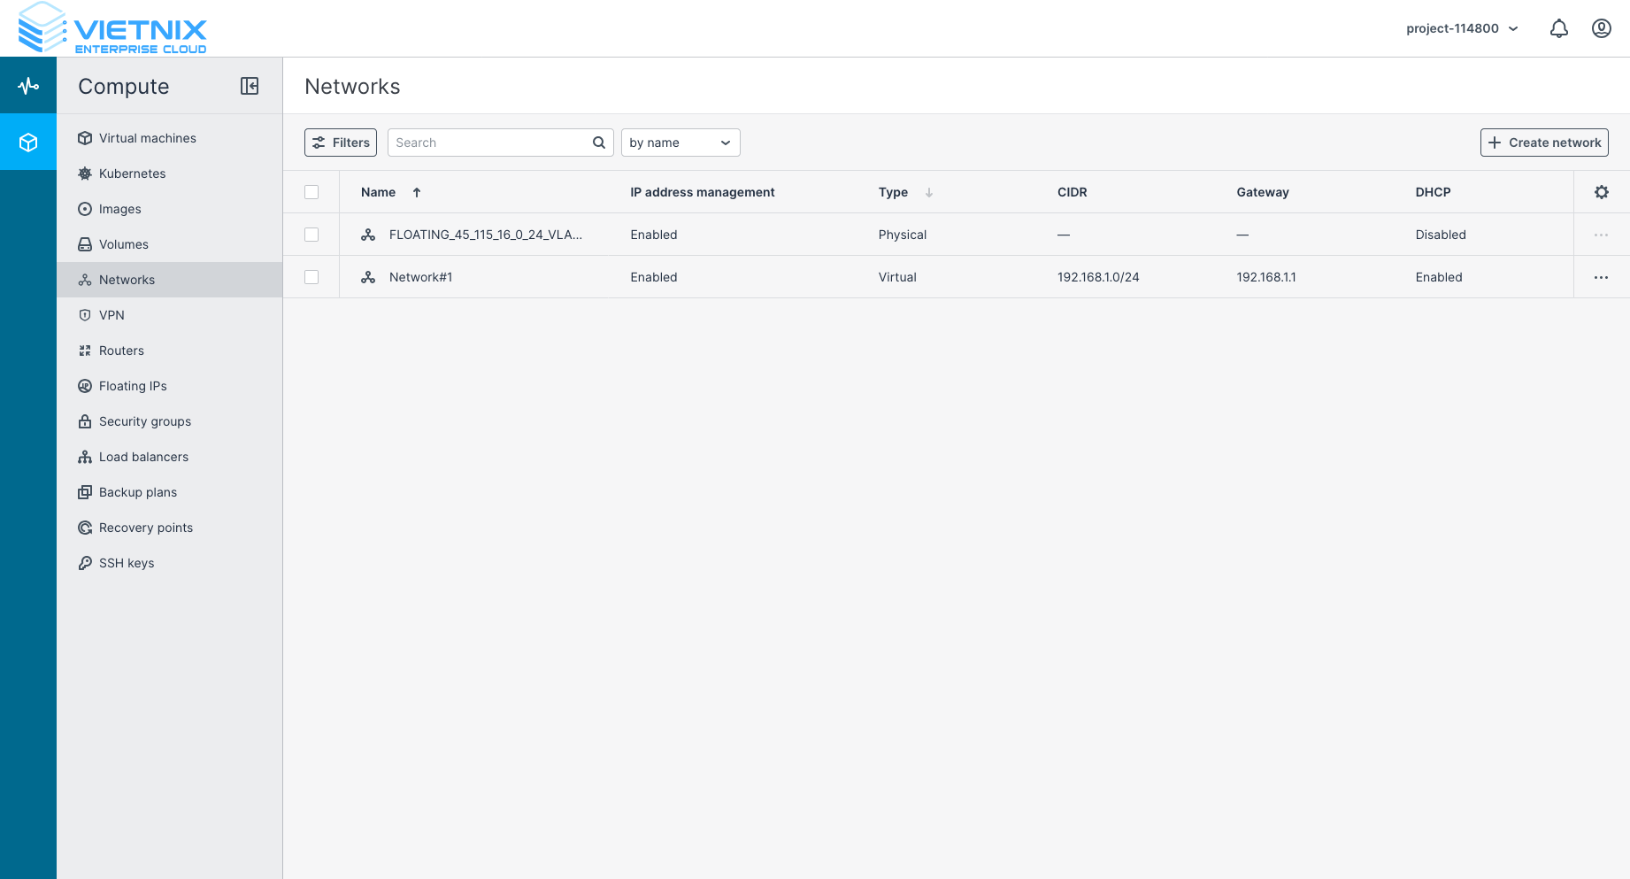Open the user account profile icon

point(1601,28)
